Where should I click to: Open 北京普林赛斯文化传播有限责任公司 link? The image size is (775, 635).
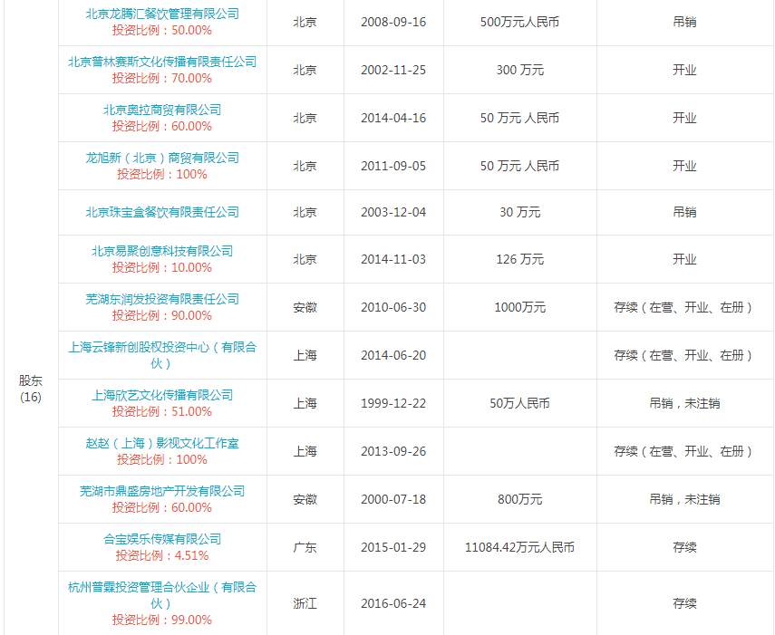pyautogui.click(x=162, y=62)
